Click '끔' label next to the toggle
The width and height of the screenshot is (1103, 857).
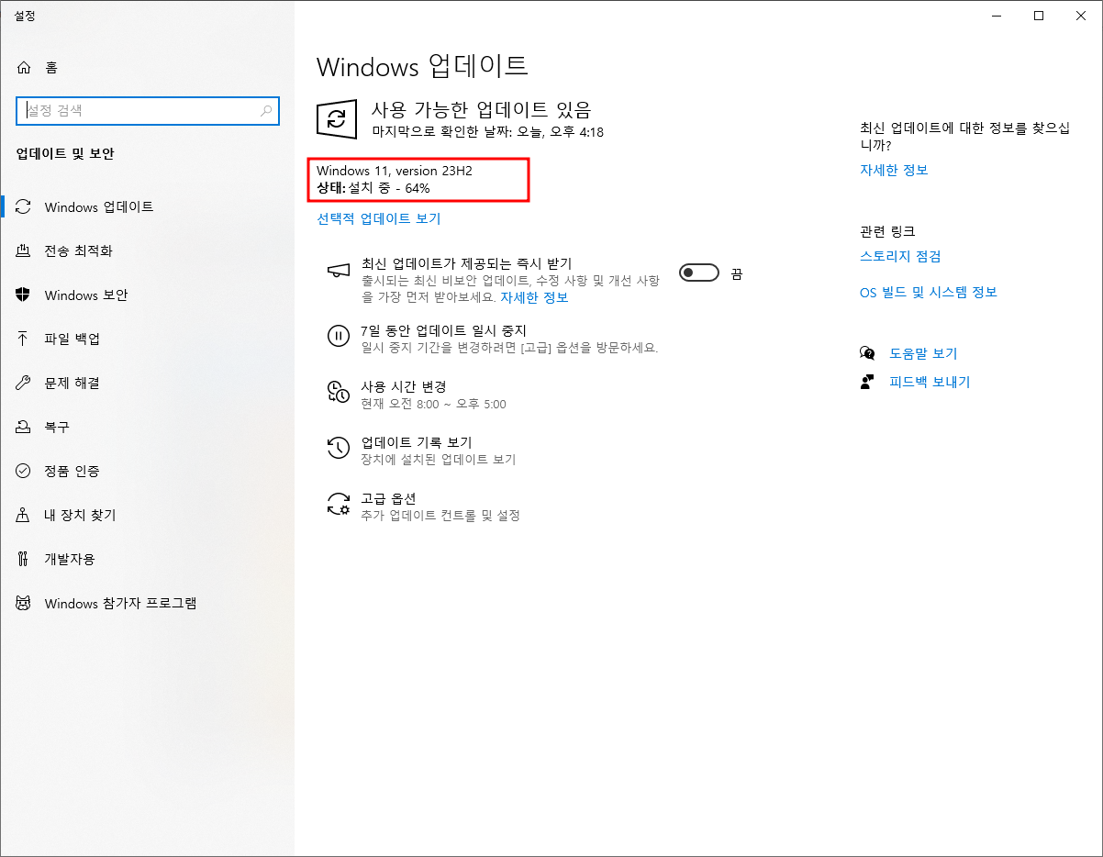click(x=736, y=273)
